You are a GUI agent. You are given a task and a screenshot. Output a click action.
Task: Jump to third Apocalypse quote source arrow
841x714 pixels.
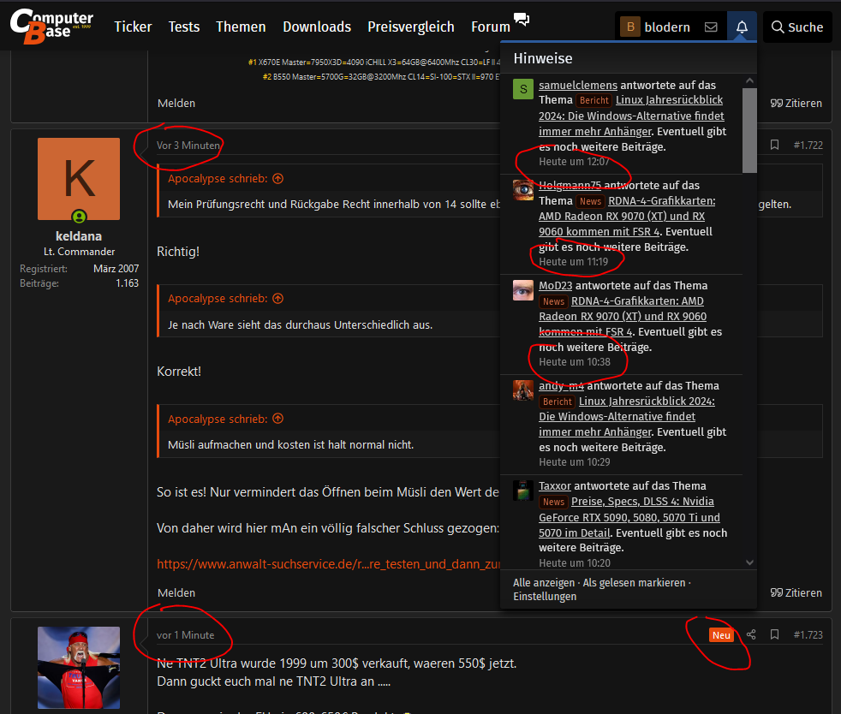tap(277, 419)
